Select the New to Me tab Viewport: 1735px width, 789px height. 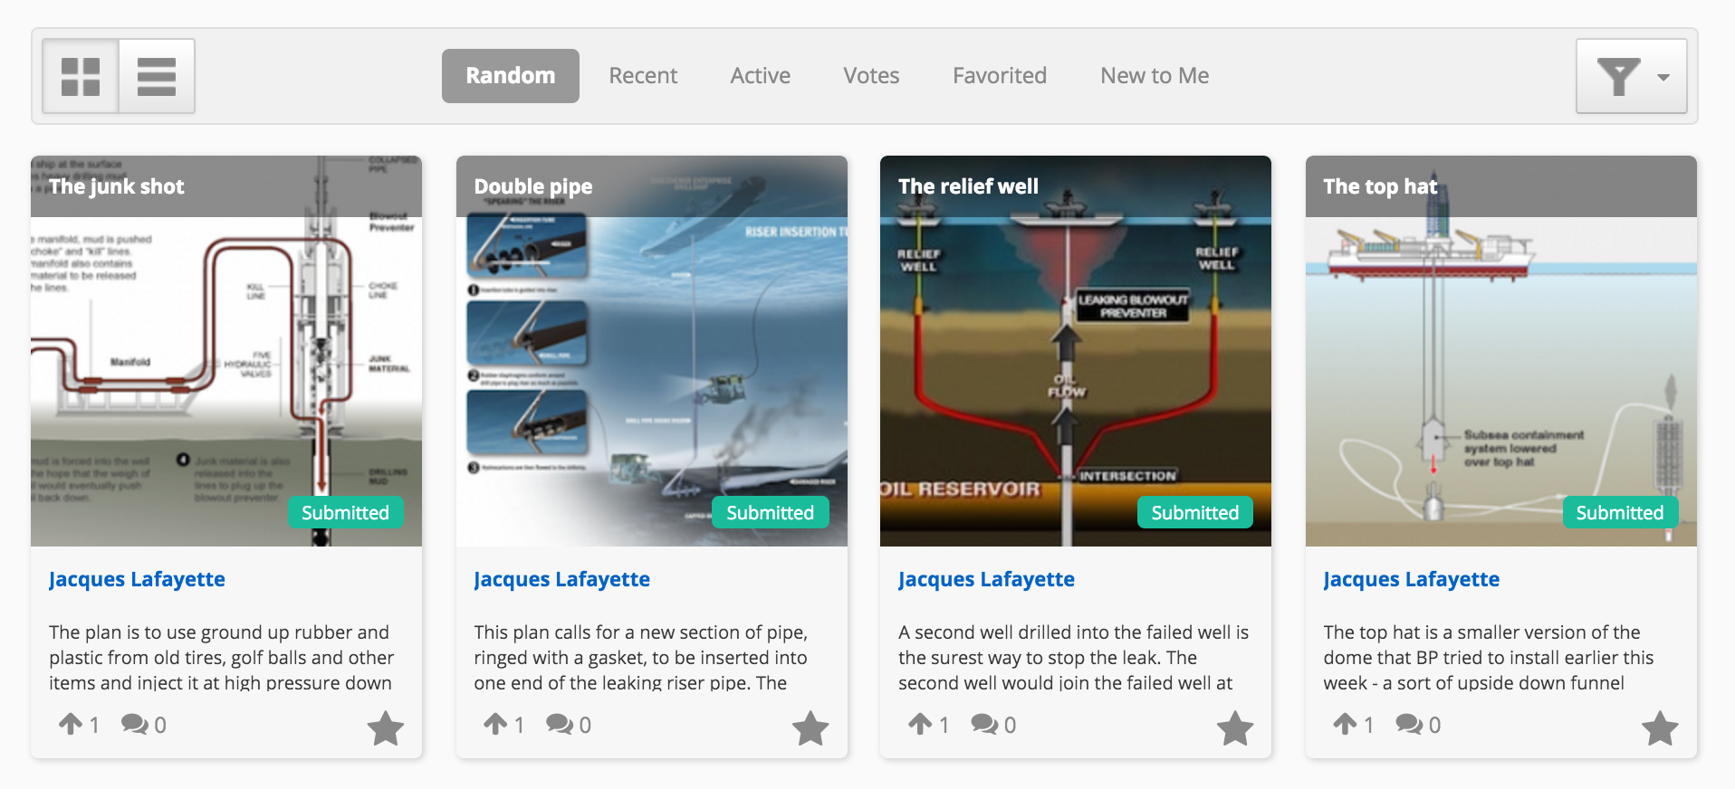pos(1155,76)
